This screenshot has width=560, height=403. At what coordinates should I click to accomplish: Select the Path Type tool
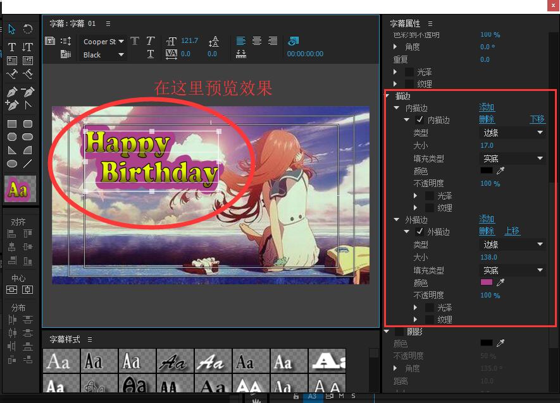[x=12, y=74]
